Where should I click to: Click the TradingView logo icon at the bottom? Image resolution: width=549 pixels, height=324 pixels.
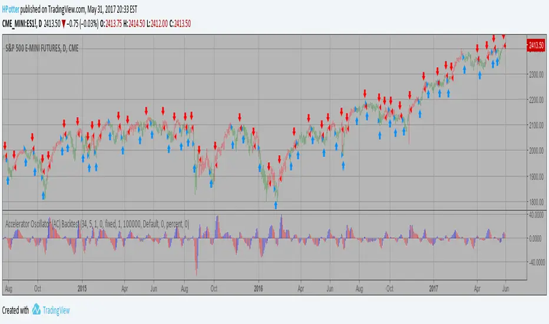[x=36, y=309]
